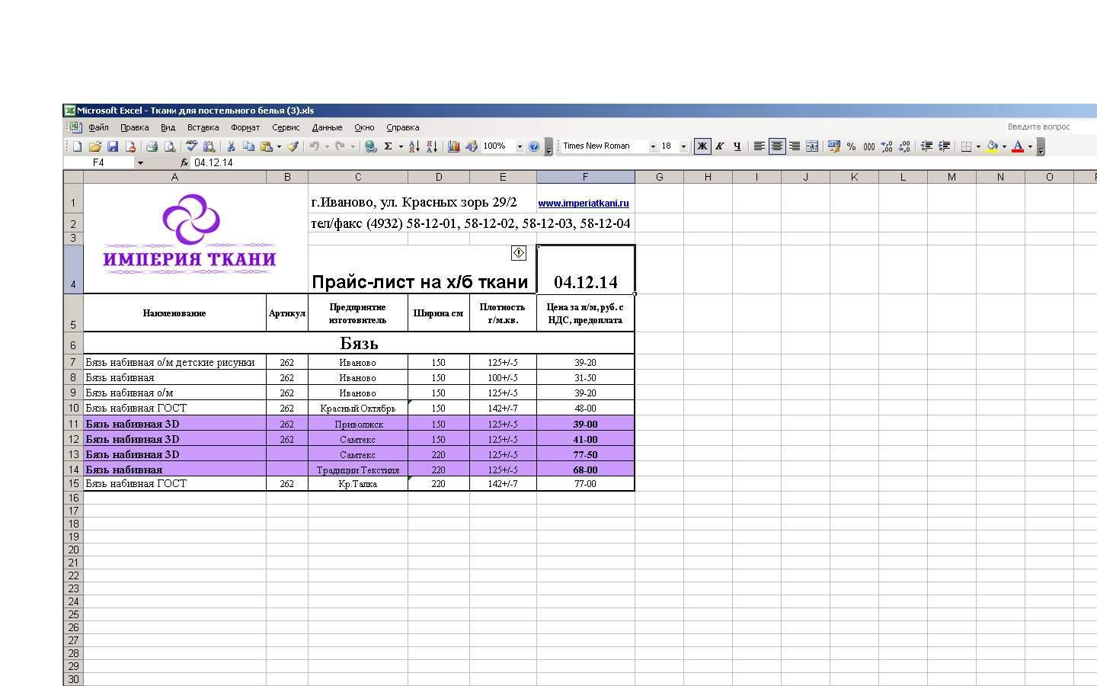The width and height of the screenshot is (1097, 686).
Task: Align cell text left
Action: [759, 146]
